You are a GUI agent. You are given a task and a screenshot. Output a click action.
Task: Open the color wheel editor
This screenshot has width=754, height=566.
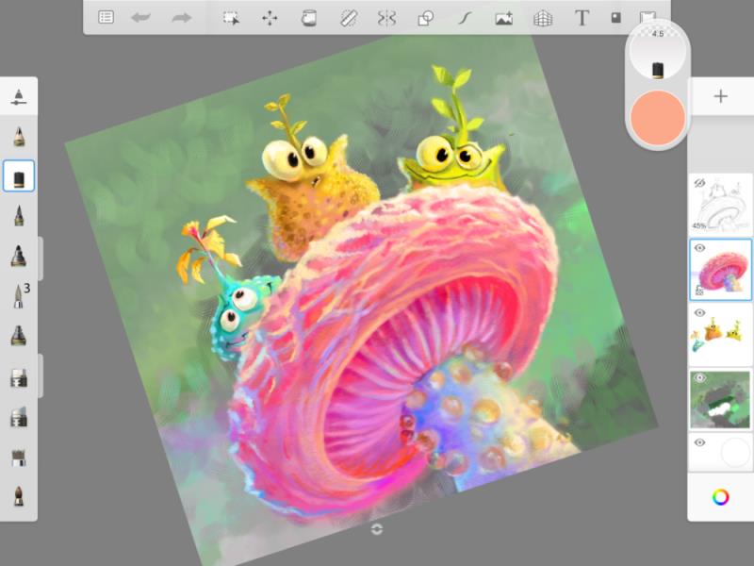click(x=720, y=497)
